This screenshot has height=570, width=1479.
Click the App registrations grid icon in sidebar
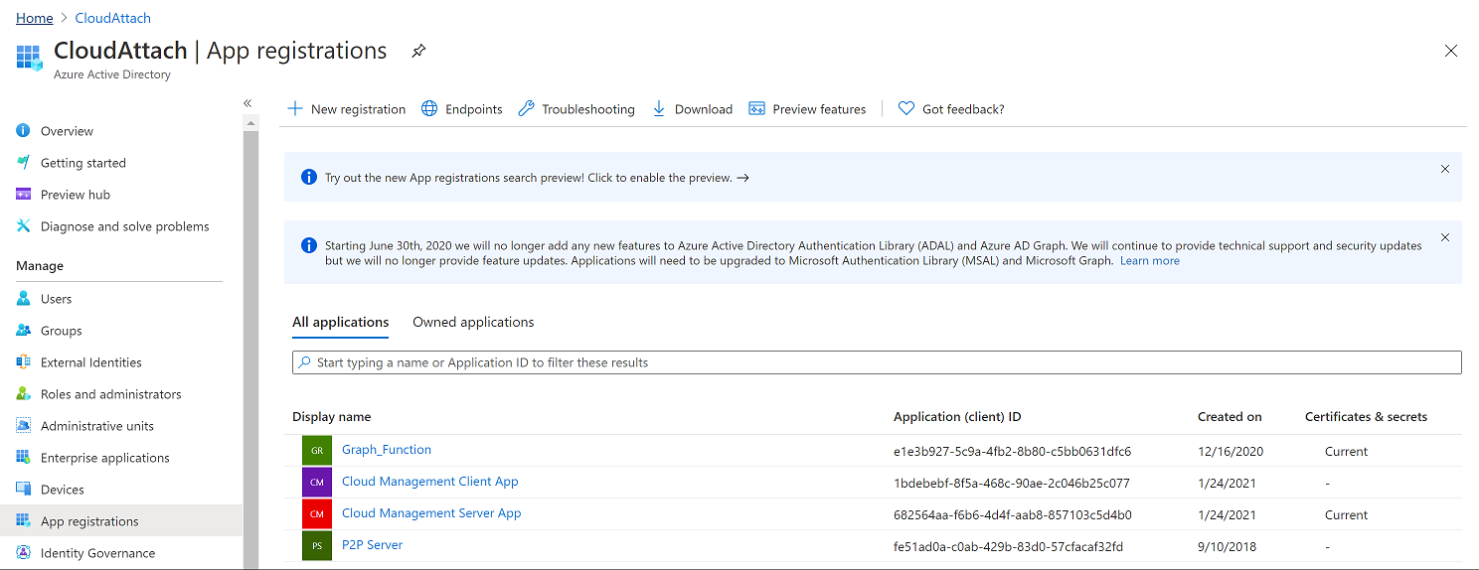[x=24, y=521]
